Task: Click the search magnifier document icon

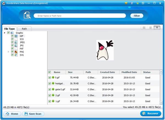Action: [27, 15]
